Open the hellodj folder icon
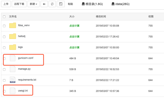Image resolution: width=164 pixels, height=98 pixels. point(13,36)
